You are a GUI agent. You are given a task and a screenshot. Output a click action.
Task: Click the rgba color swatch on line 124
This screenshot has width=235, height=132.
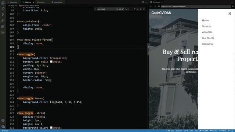(51, 102)
